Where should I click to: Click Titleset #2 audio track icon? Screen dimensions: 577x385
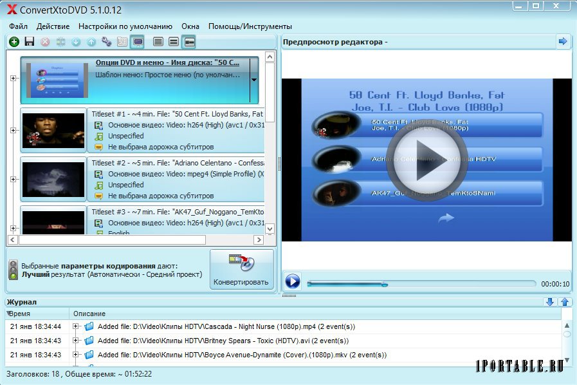tap(98, 185)
